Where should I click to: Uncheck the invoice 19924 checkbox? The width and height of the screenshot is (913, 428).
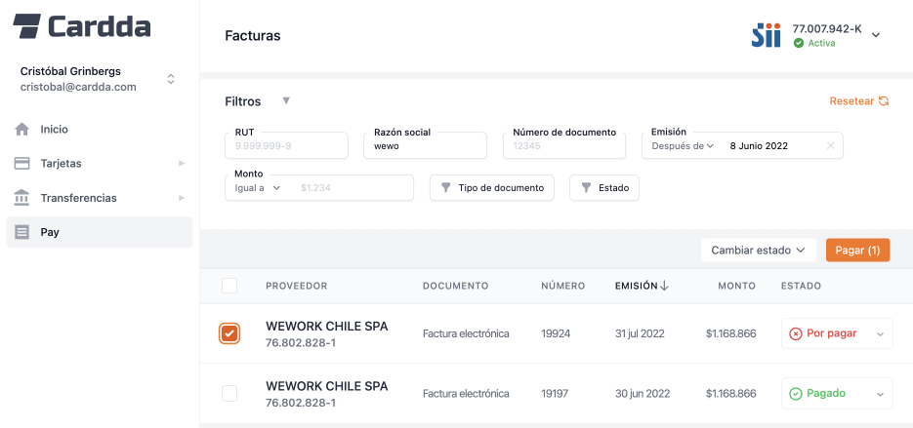click(229, 333)
